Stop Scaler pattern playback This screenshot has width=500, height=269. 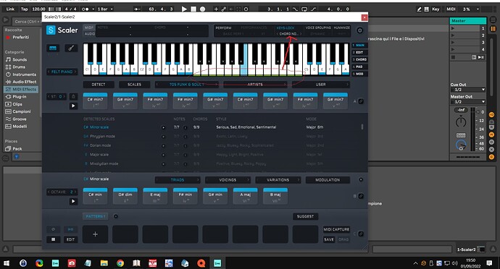pyautogui.click(x=53, y=239)
